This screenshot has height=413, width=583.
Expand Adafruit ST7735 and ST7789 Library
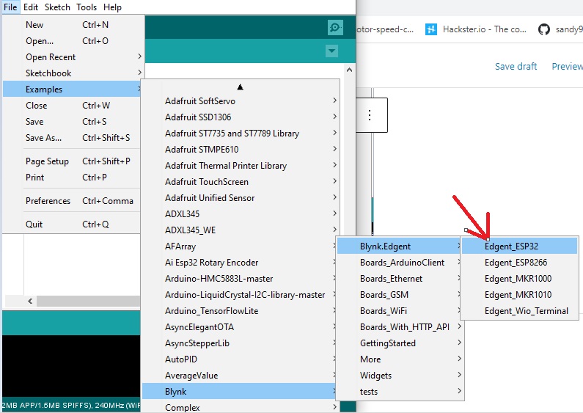coord(241,134)
